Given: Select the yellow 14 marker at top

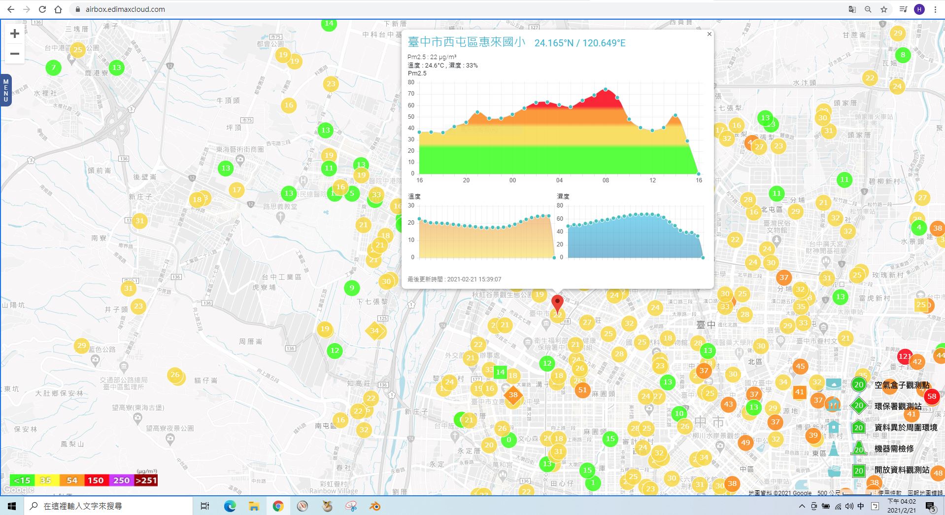Looking at the screenshot, I should (329, 24).
